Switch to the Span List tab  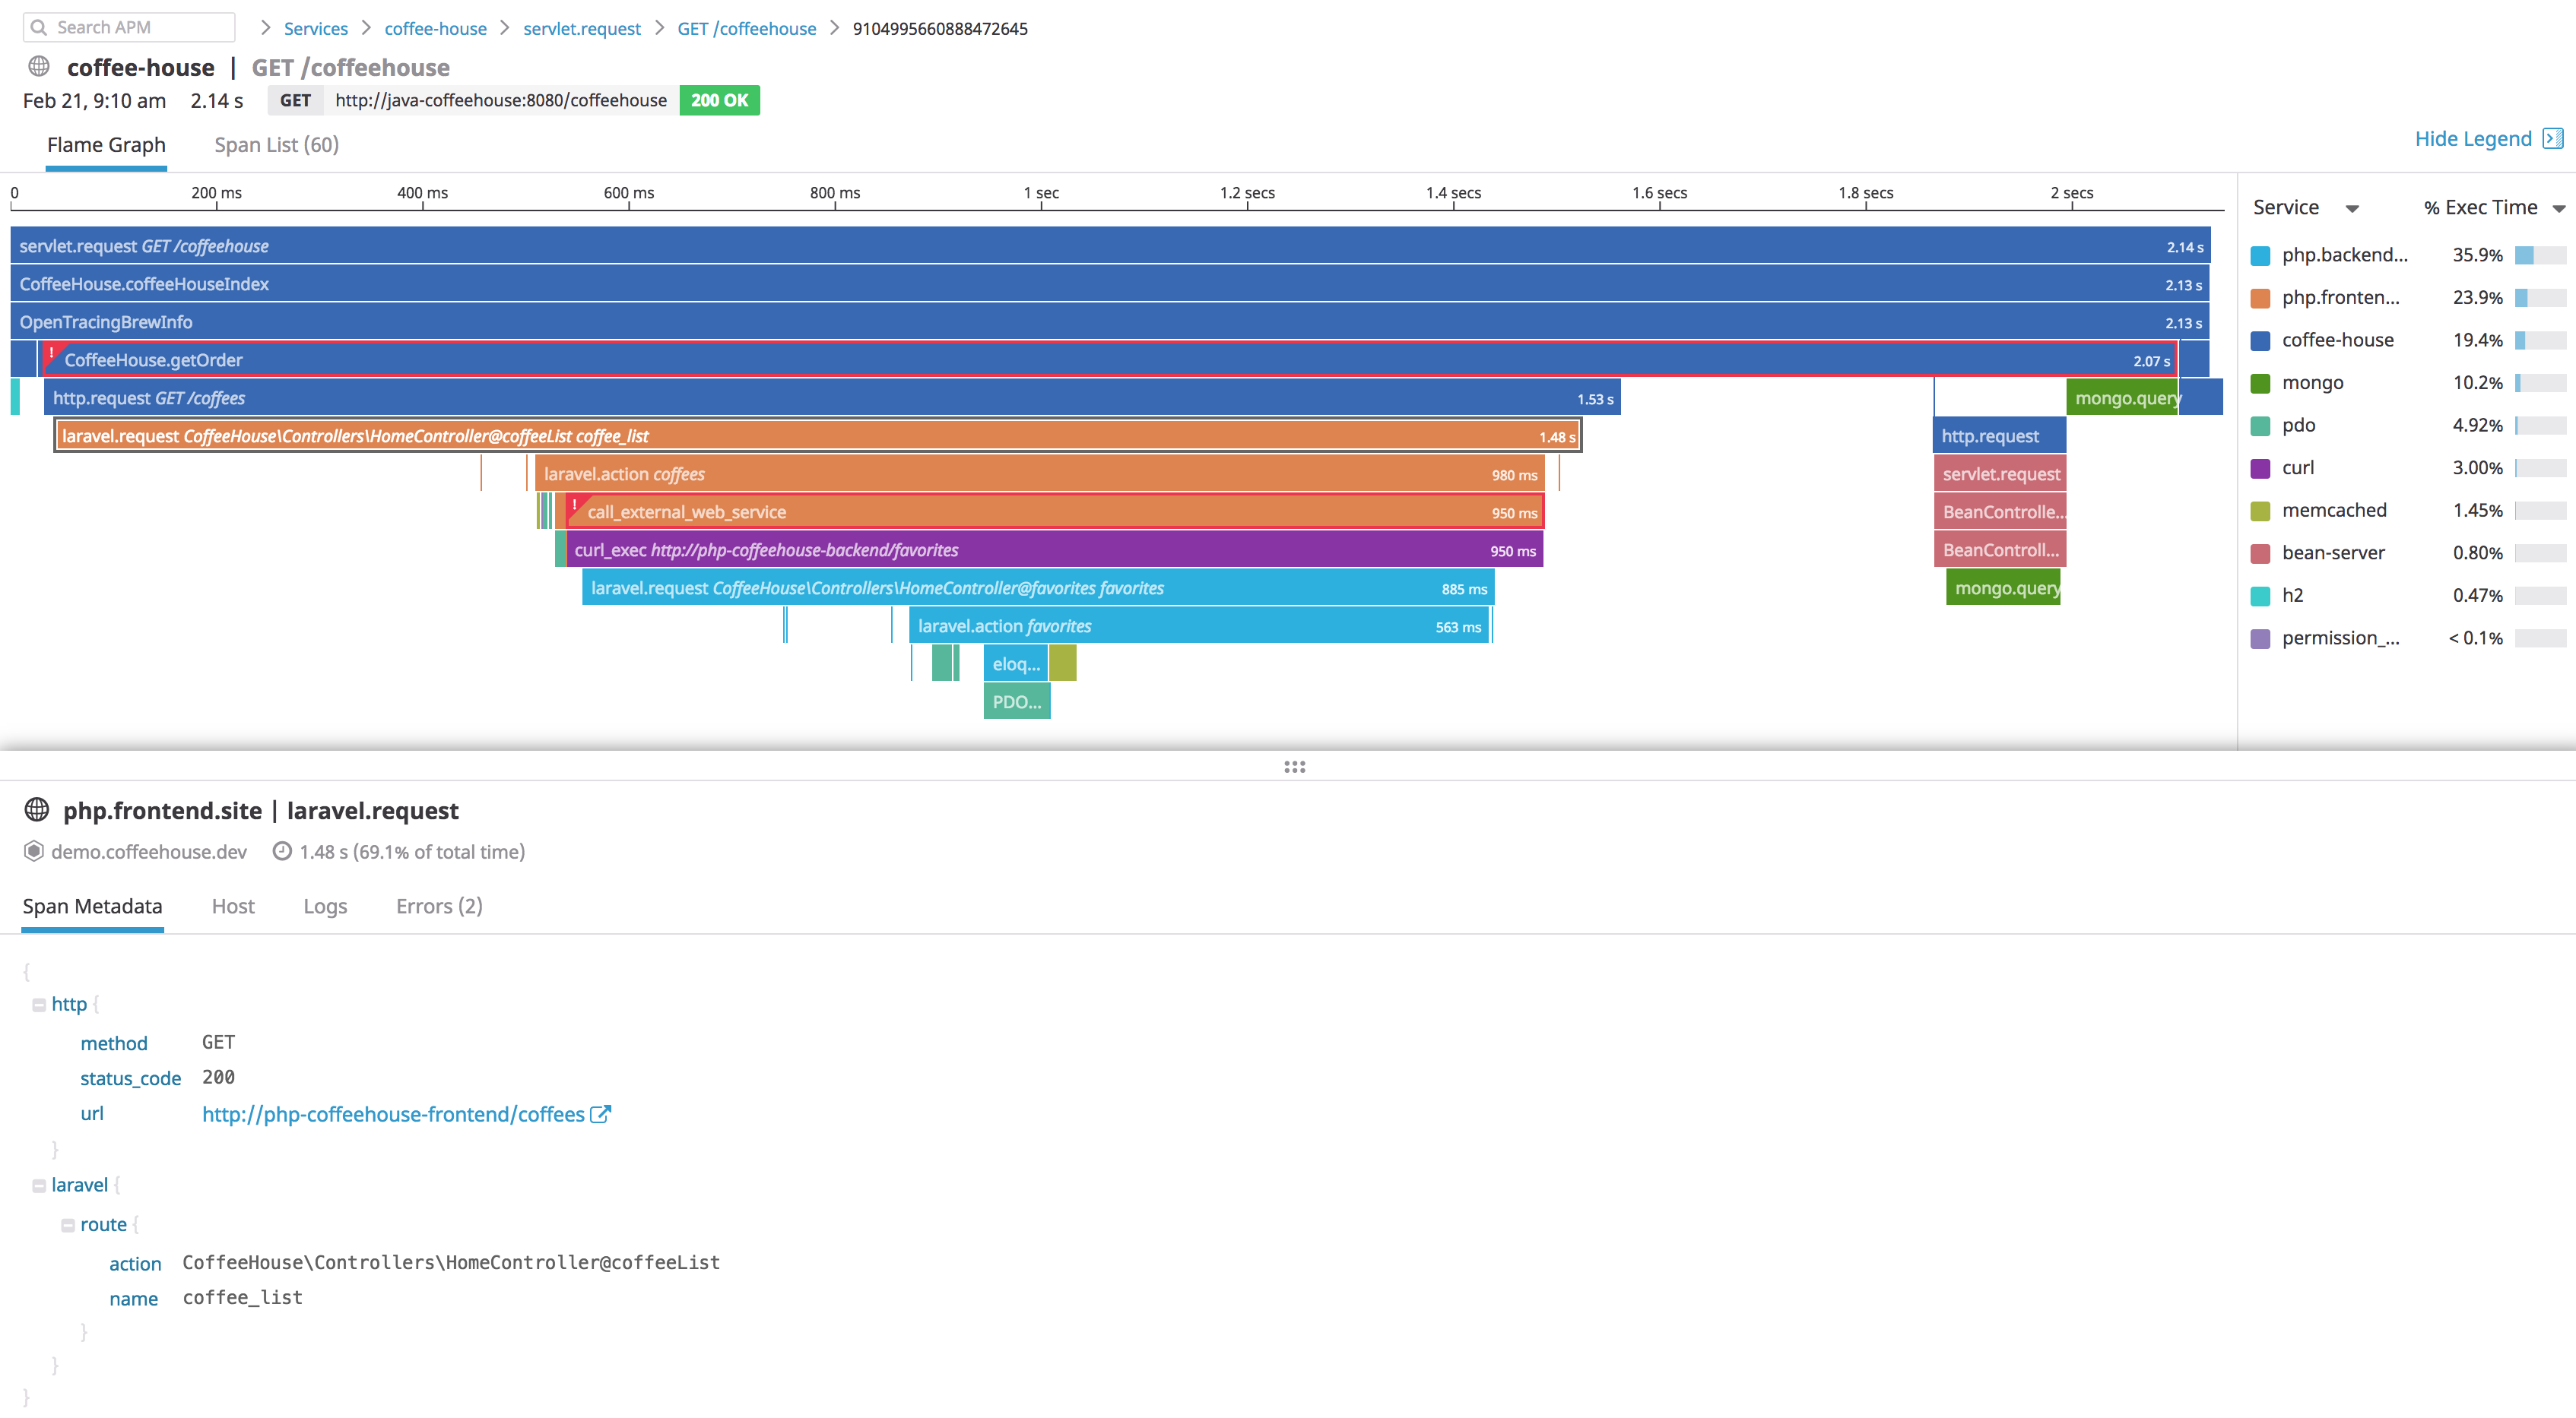coord(276,144)
